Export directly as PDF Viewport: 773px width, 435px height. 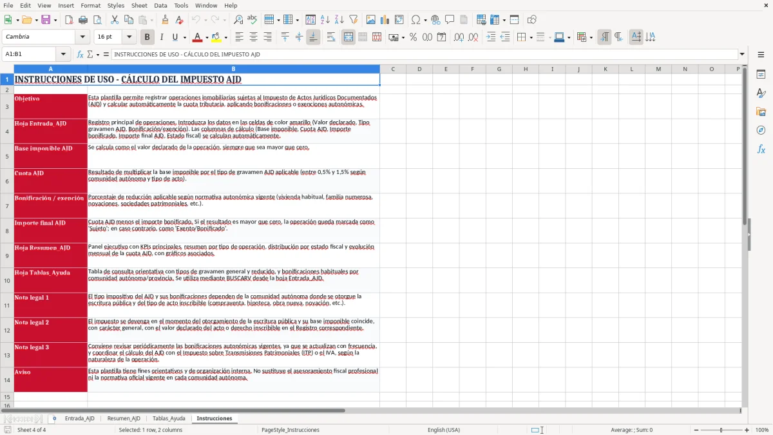(69, 20)
